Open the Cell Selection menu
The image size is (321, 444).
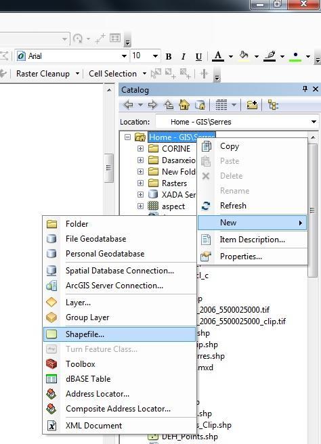point(117,74)
